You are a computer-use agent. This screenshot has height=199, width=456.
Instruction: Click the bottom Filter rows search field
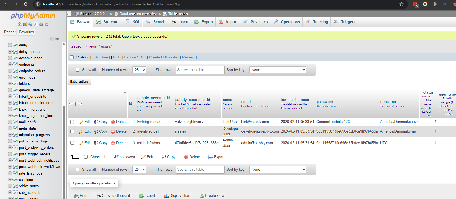[x=200, y=170]
